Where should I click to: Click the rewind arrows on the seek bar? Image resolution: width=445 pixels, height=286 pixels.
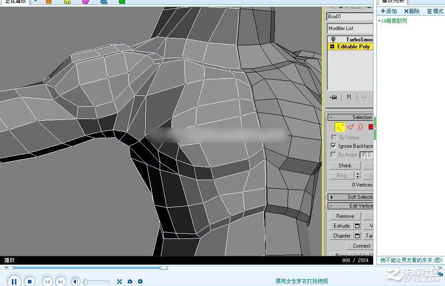pos(6,268)
